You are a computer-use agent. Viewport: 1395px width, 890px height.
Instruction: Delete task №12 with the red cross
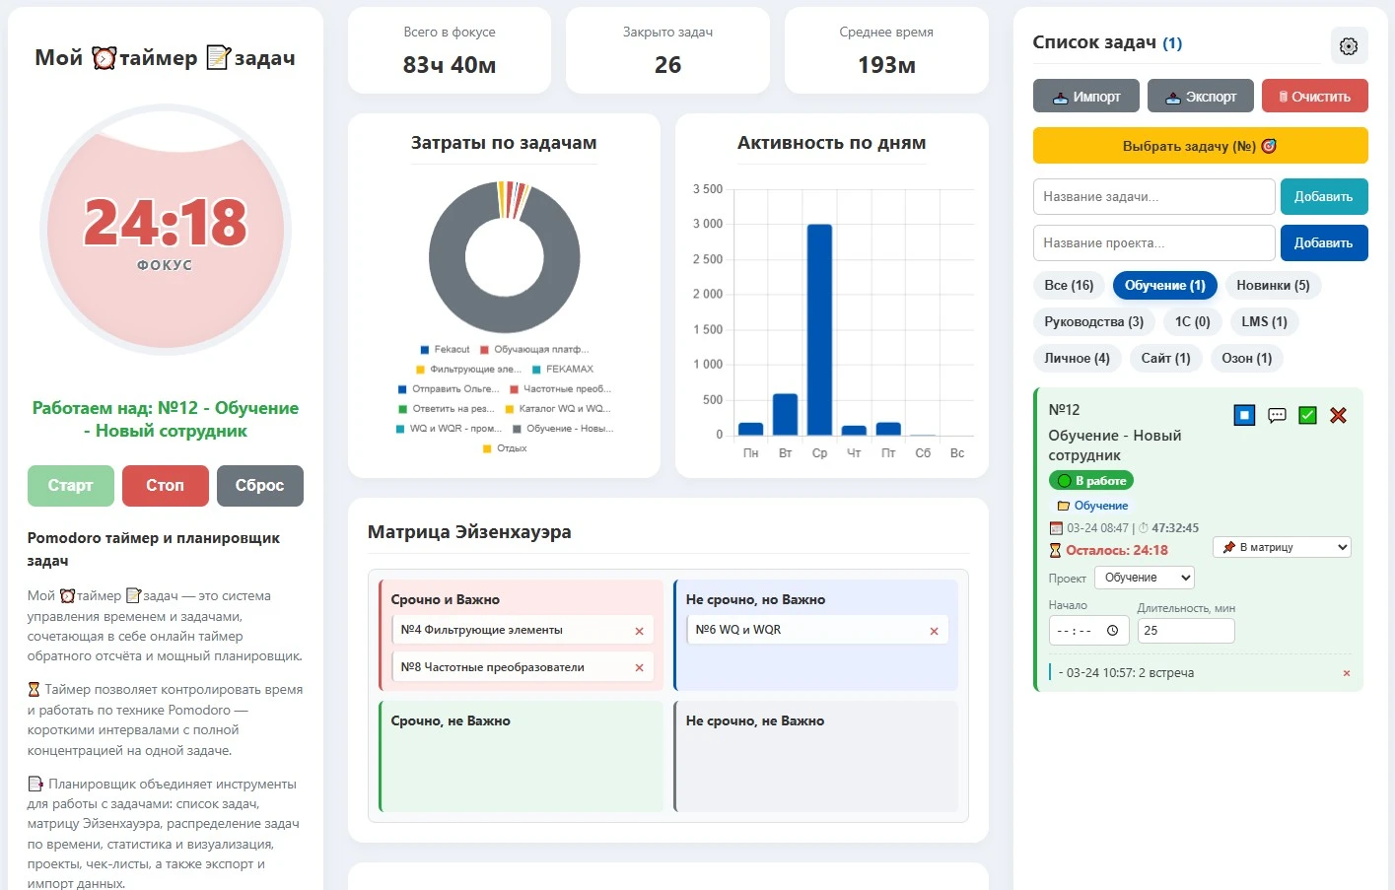coord(1338,415)
